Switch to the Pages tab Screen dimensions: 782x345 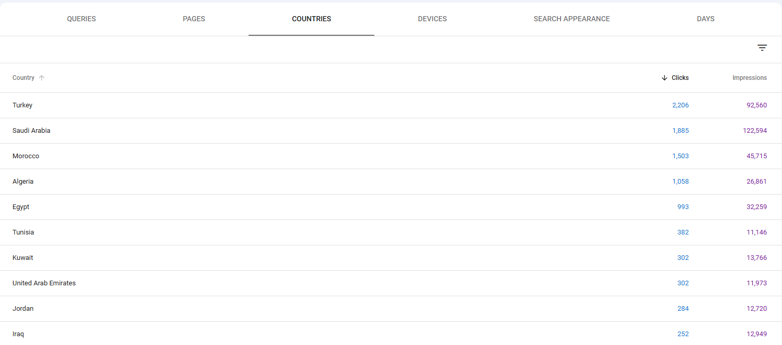point(194,19)
